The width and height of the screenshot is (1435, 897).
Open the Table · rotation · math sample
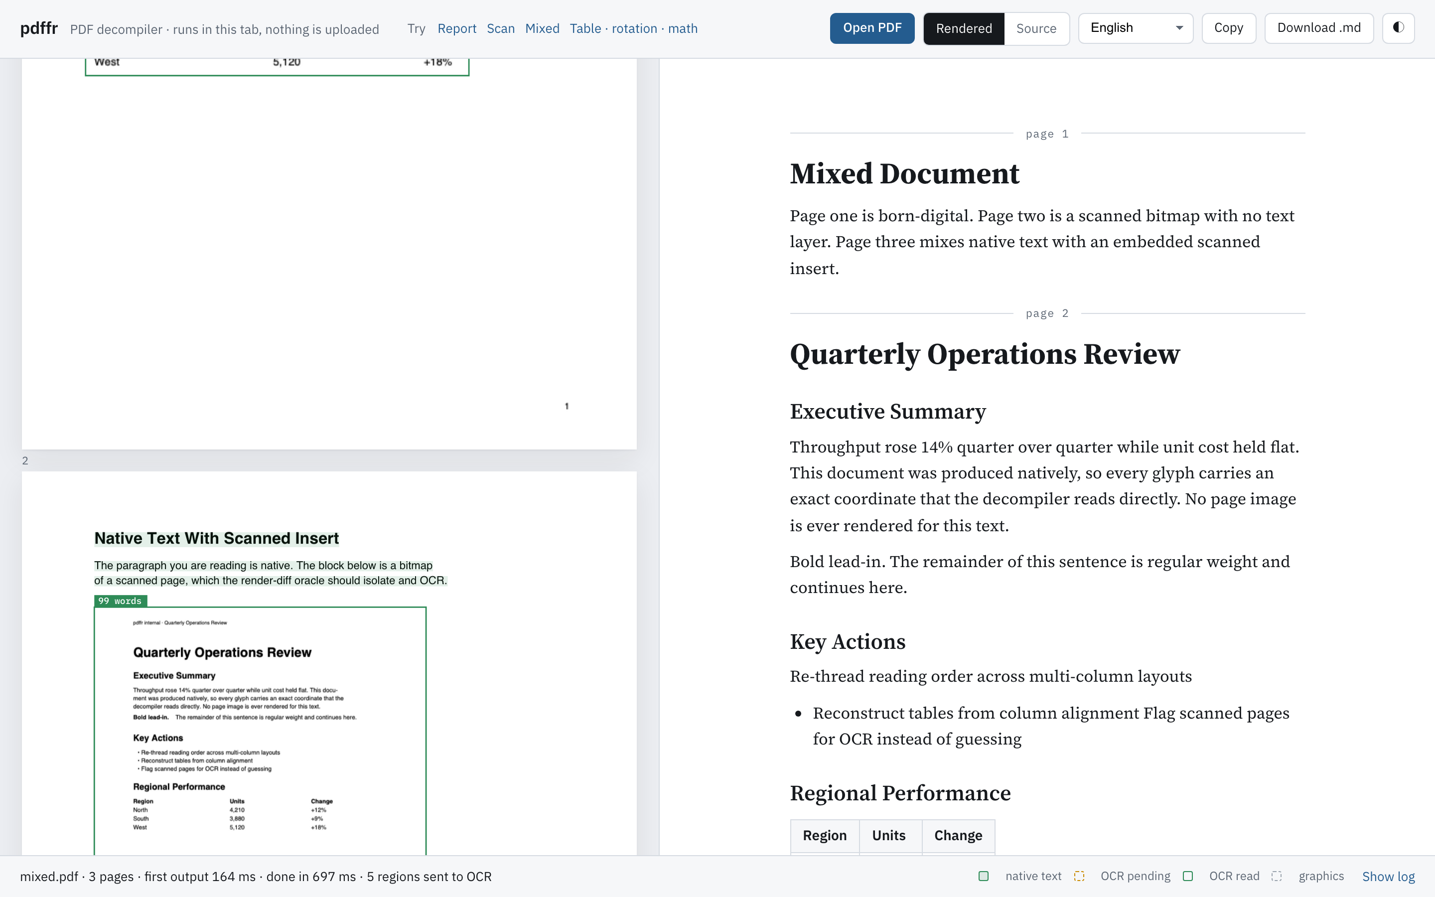click(633, 28)
